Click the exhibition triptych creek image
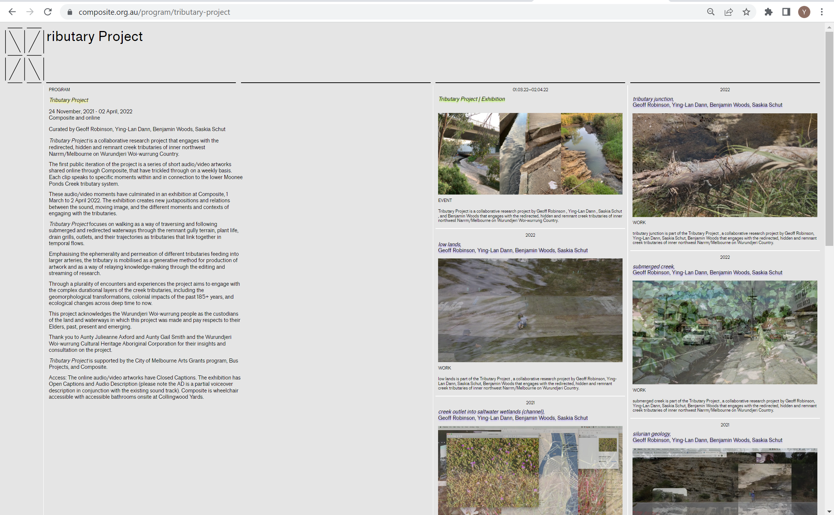The height and width of the screenshot is (515, 834). pyautogui.click(x=530, y=154)
